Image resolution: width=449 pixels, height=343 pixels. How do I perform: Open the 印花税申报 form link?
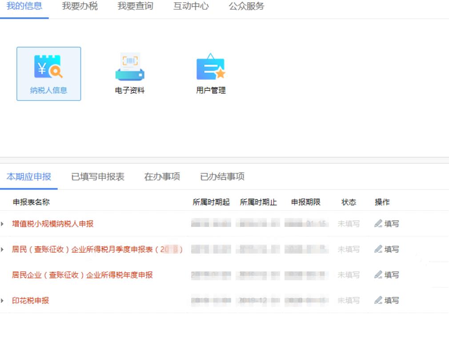pos(30,301)
